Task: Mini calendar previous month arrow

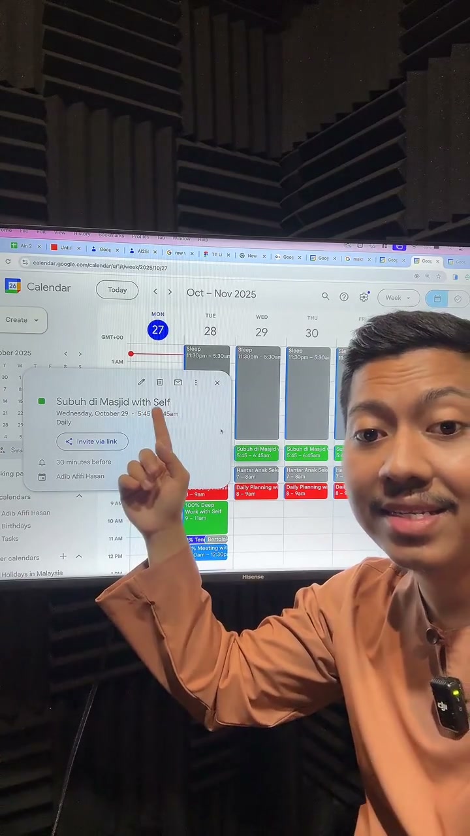Action: (65, 353)
